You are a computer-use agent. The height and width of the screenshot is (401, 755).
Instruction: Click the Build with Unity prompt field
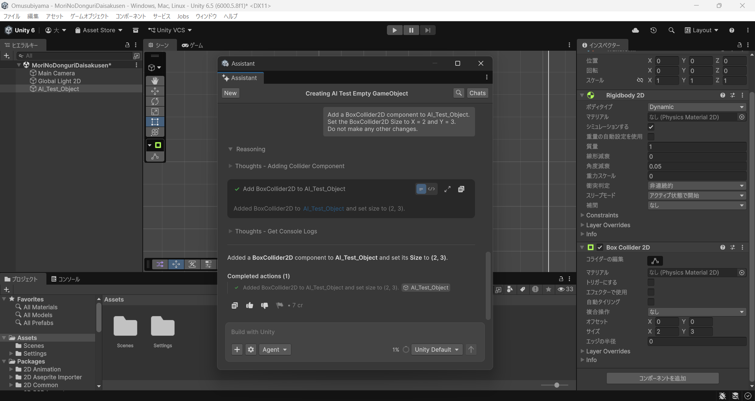pos(355,332)
